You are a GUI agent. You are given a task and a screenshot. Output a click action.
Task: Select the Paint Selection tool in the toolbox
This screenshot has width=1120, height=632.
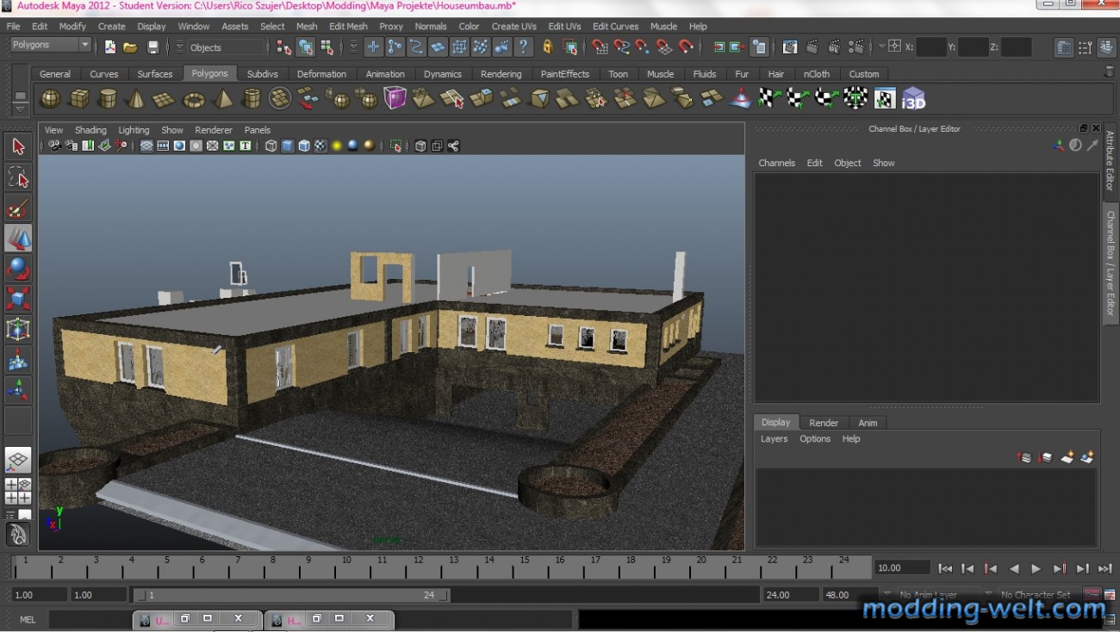(x=18, y=208)
